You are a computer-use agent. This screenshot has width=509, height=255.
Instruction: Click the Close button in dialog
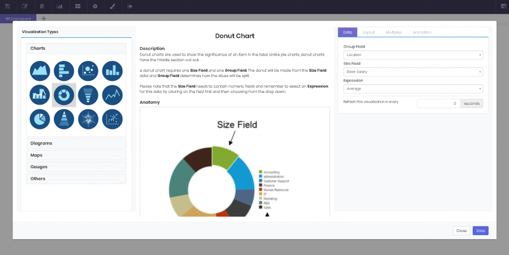point(461,231)
